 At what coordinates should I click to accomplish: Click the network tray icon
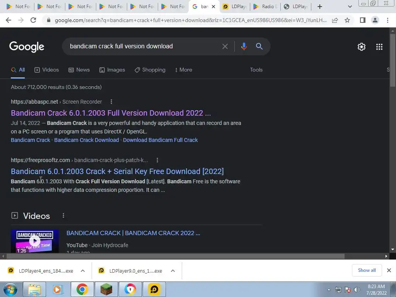[x=338, y=290]
